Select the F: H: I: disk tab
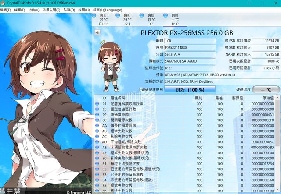The width and height of the screenshot is (281, 194). pos(104,20)
